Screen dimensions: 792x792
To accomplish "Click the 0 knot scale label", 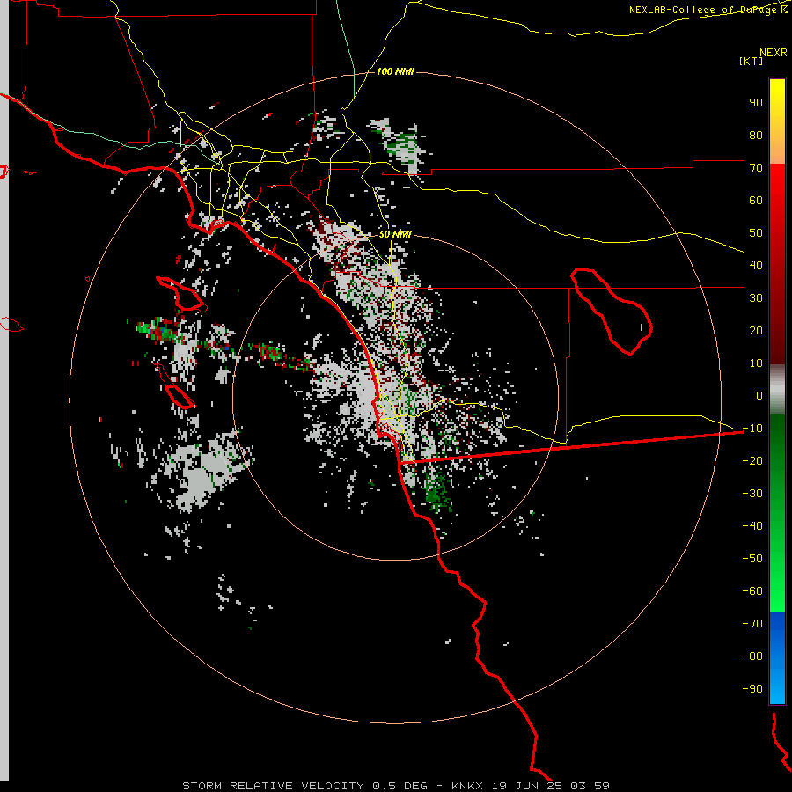I will 759,395.
